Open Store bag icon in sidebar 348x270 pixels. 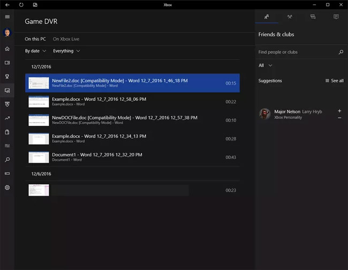[x=7, y=132]
